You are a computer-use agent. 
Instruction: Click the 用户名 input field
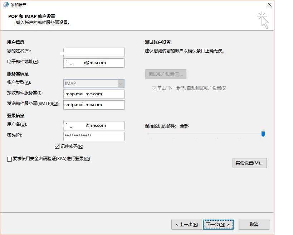coord(94,126)
